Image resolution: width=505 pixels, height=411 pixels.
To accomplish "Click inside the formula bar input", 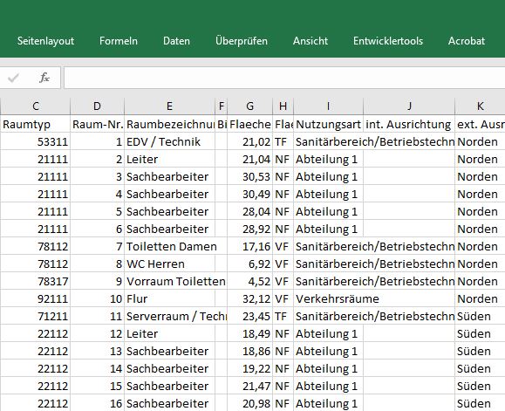I will coord(284,78).
